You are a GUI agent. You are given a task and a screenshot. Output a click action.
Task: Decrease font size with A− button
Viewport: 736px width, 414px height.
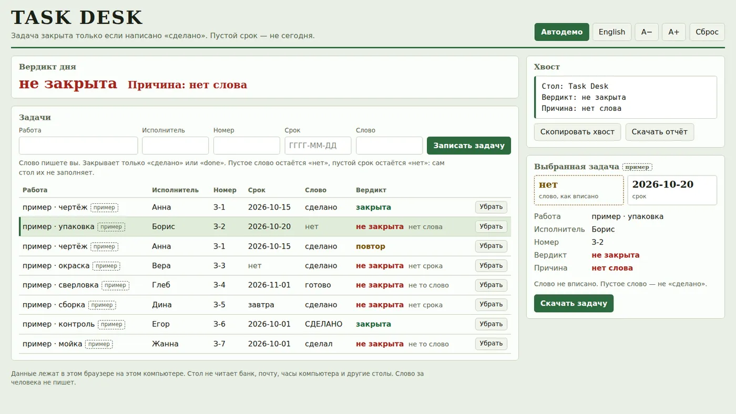coord(647,32)
